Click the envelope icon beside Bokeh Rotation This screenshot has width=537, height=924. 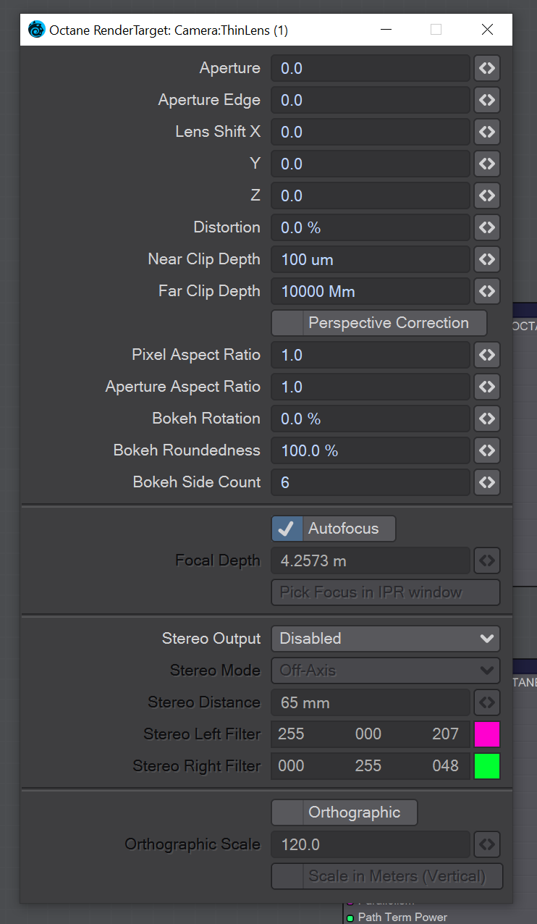(x=487, y=419)
